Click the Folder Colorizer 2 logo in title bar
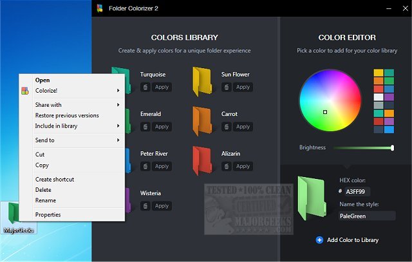 pos(100,8)
